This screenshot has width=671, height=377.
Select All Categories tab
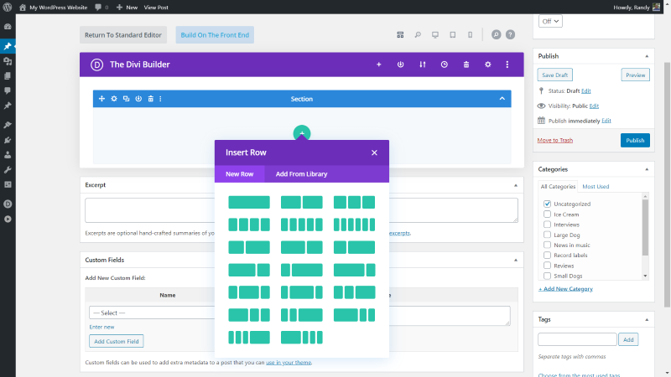pos(558,186)
